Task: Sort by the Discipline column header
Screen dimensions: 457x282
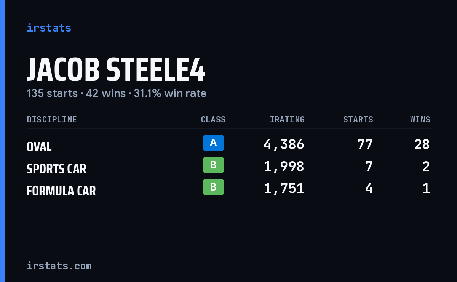Action: [52, 119]
